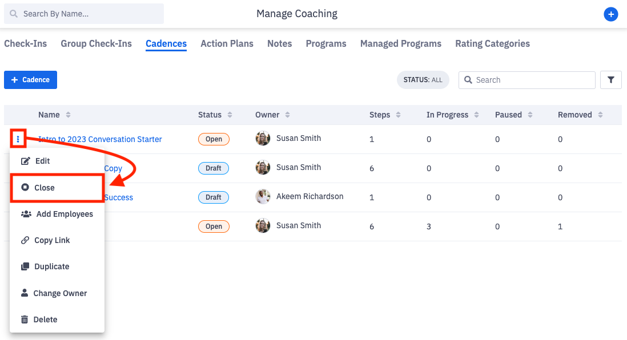Open the Action Plans tab
The width and height of the screenshot is (627, 340).
click(227, 43)
